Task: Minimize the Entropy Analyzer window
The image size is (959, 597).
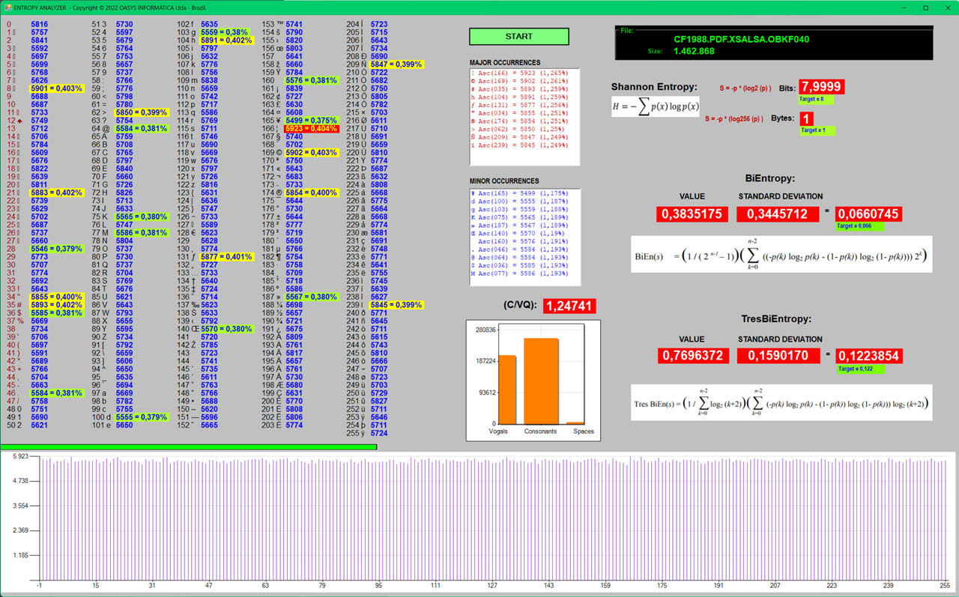Action: coord(905,7)
